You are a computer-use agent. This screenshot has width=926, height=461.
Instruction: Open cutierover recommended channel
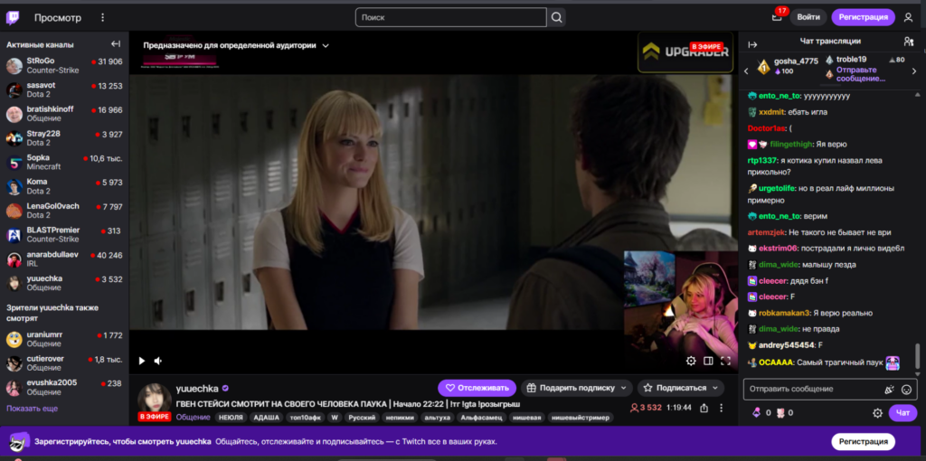tap(64, 363)
